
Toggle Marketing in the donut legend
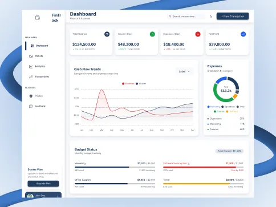tap(214, 107)
